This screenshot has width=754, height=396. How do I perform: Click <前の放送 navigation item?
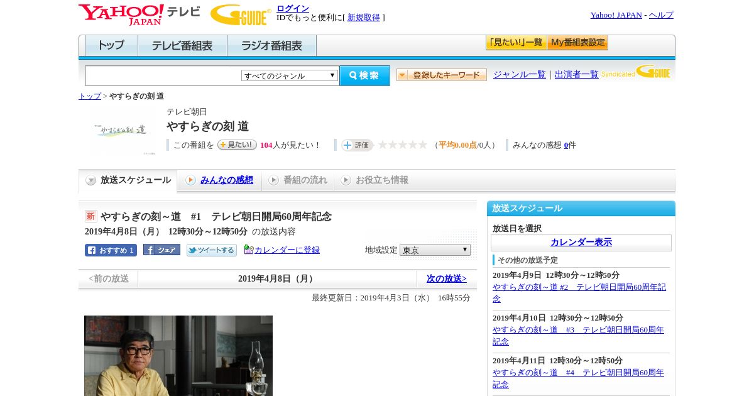coord(109,278)
